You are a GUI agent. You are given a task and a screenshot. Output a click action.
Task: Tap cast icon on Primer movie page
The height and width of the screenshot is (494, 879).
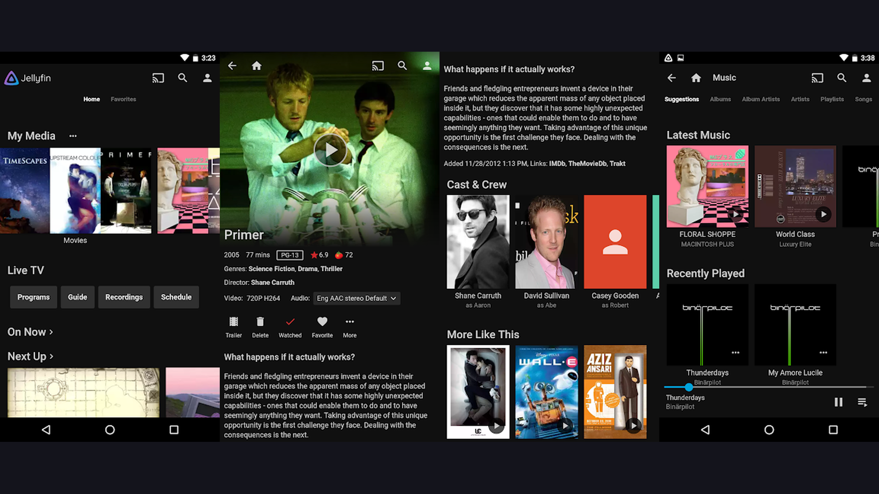(378, 66)
